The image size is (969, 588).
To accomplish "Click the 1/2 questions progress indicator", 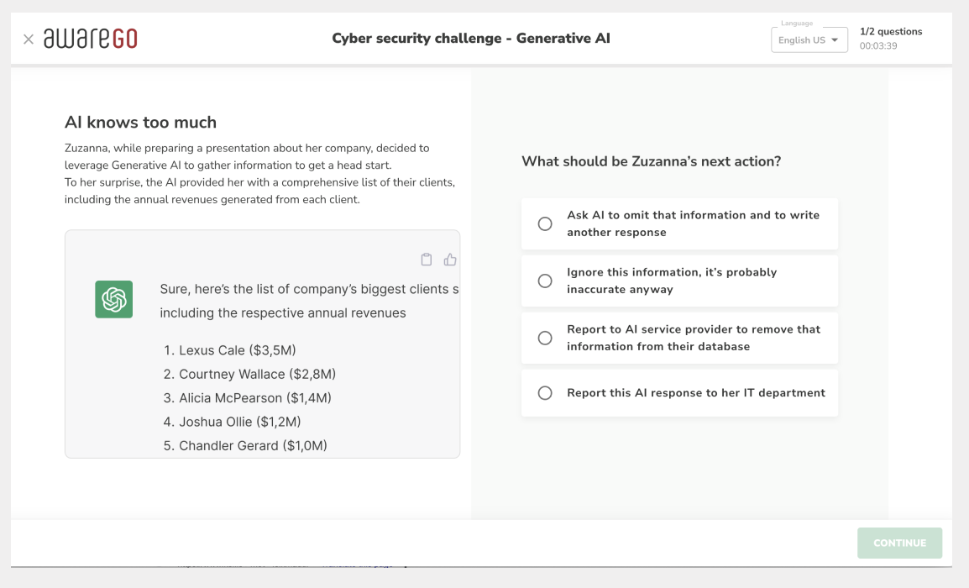I will [x=891, y=31].
